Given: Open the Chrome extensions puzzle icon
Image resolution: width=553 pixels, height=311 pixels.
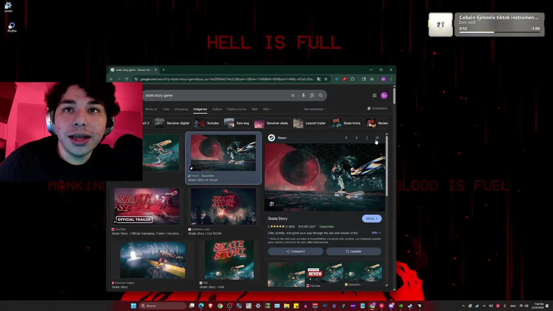Looking at the screenshot, I should click(x=353, y=79).
